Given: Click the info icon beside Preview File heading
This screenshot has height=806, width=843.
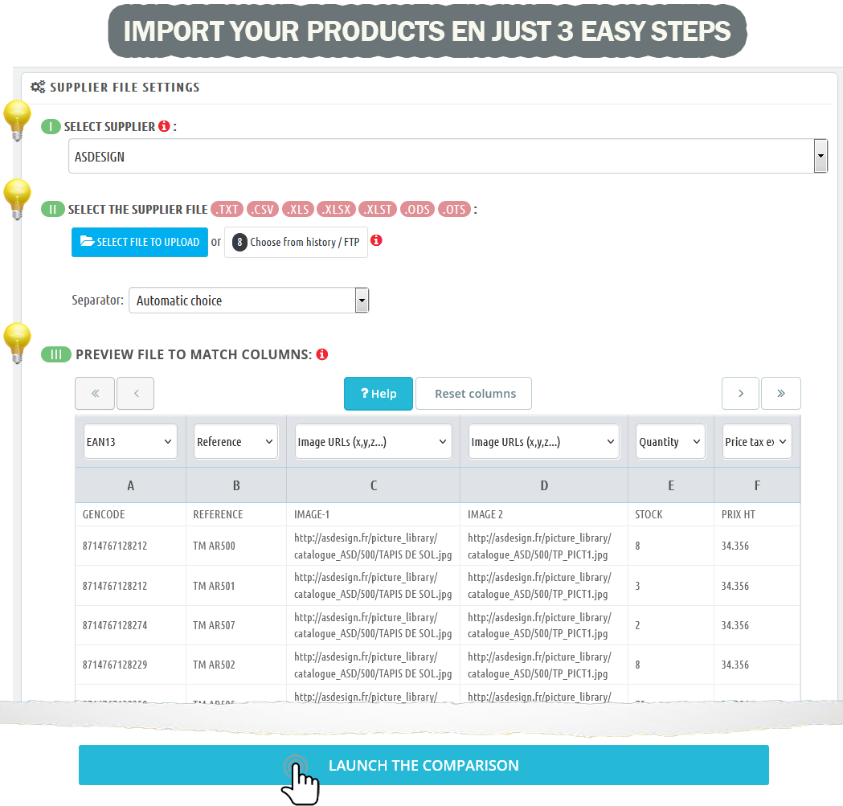Looking at the screenshot, I should pyautogui.click(x=322, y=354).
